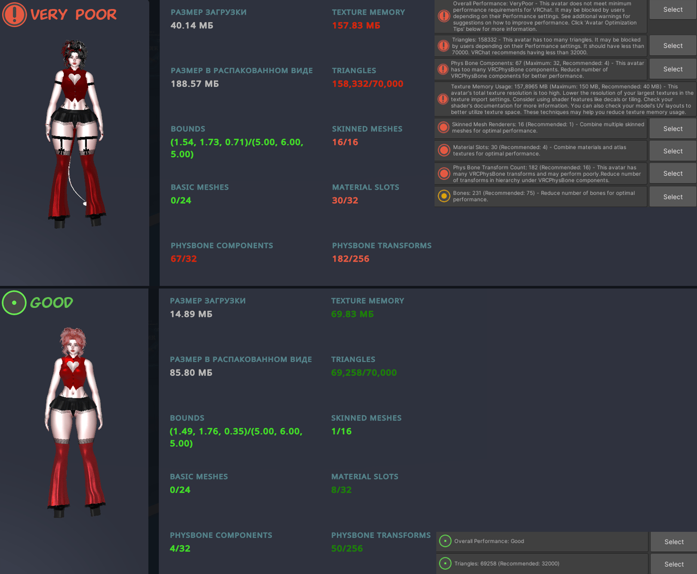The image size is (697, 574).
Task: Click the Bones 231 yellow status icon
Action: 444,196
